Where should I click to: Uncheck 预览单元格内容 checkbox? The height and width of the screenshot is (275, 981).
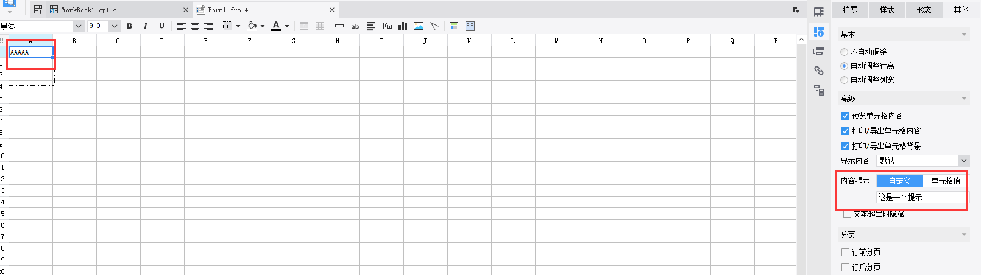(x=845, y=116)
